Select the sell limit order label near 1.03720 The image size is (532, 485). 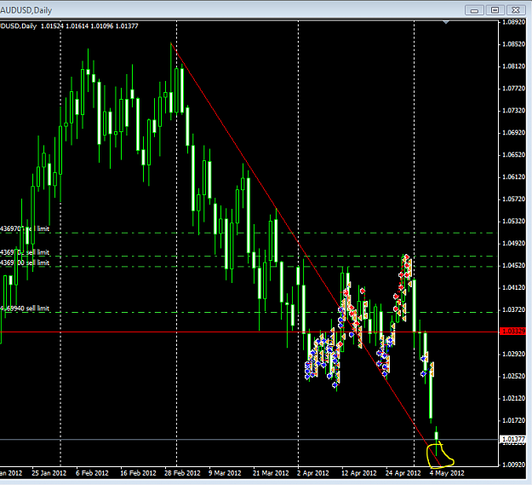pyautogui.click(x=25, y=309)
